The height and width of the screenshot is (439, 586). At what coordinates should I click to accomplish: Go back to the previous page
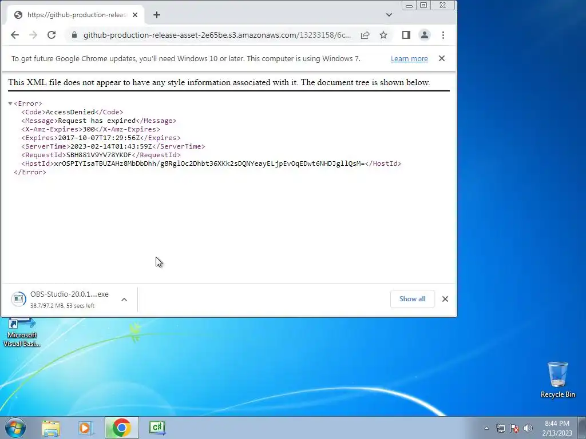point(15,35)
